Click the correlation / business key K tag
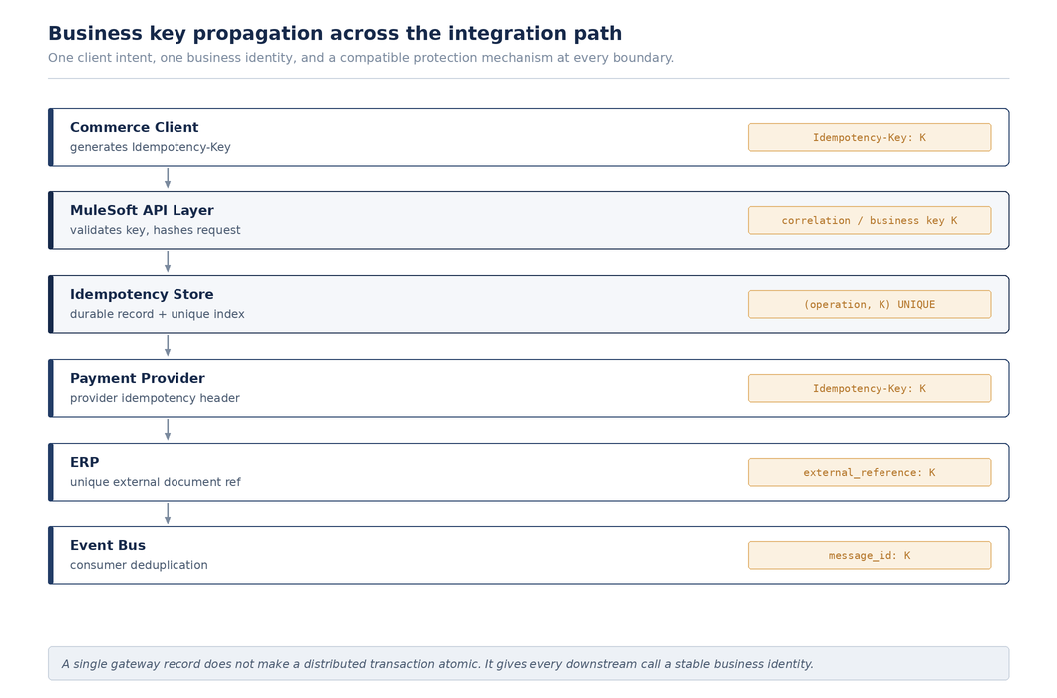The image size is (1057, 698). point(870,220)
